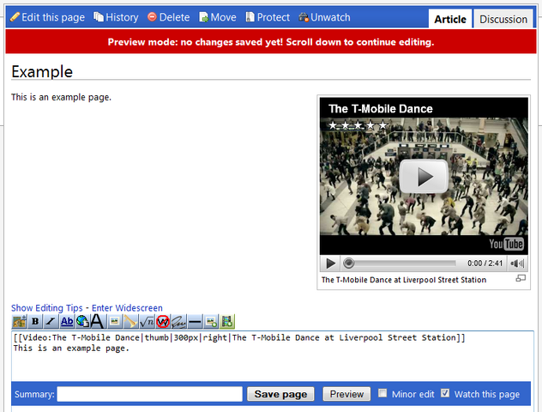Click Edit this page pencil icon
The image size is (542, 412).
pyautogui.click(x=15, y=16)
